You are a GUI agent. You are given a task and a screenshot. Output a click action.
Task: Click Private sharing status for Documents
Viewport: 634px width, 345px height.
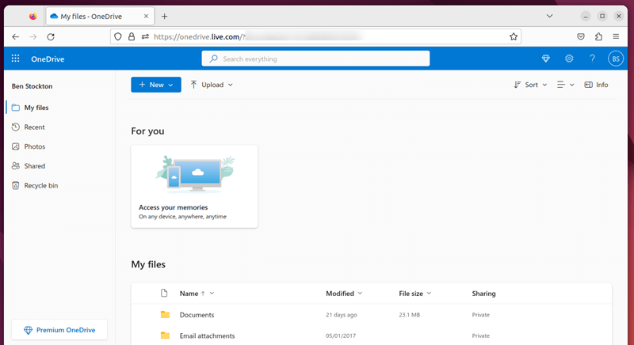click(481, 315)
